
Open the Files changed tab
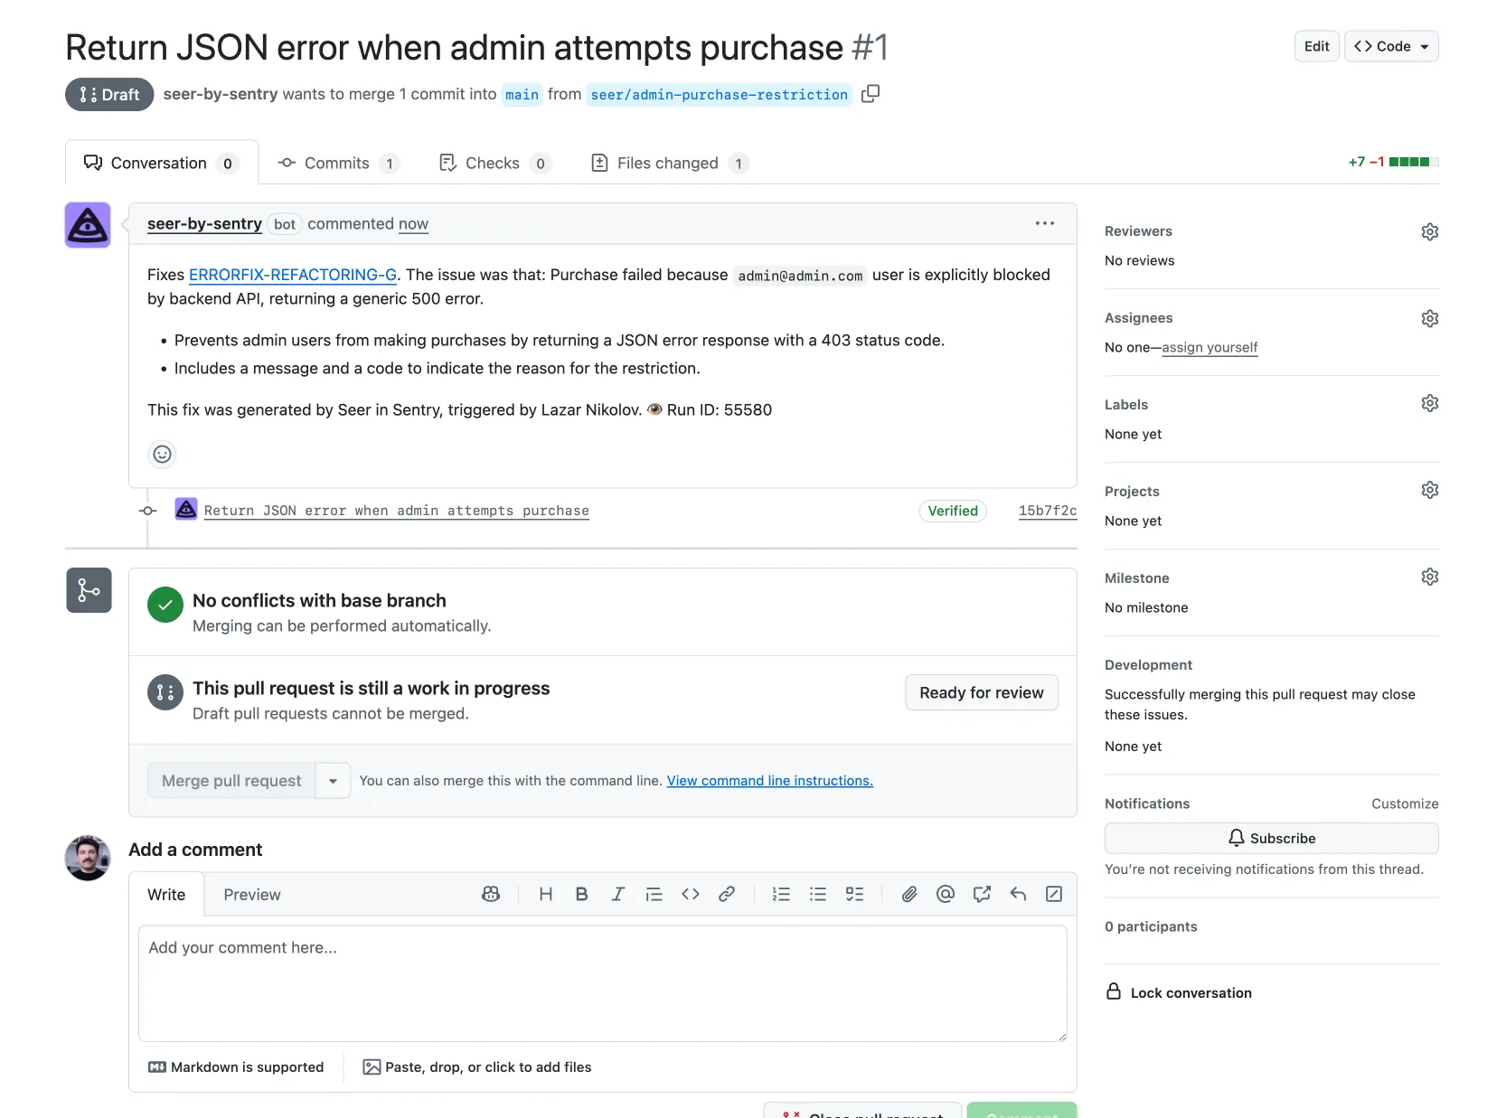click(x=669, y=163)
